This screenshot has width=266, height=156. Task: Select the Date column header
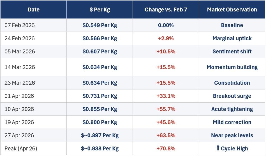[33, 10]
